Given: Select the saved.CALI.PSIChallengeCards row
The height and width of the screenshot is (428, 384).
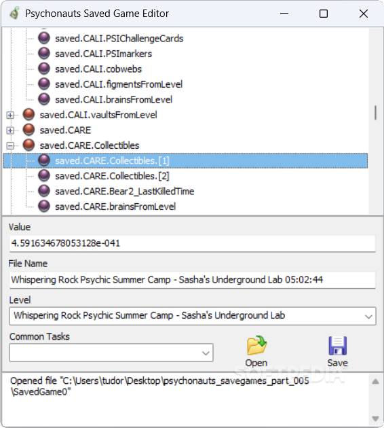Looking at the screenshot, I should click(119, 39).
